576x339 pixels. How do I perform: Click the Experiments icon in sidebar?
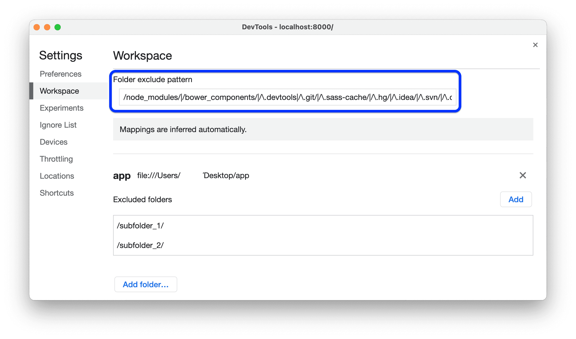[x=62, y=107]
